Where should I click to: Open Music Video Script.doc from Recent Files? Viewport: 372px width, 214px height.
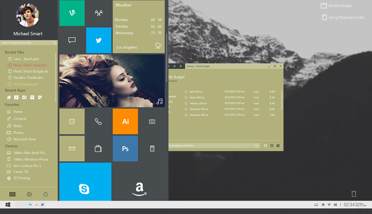(30, 65)
